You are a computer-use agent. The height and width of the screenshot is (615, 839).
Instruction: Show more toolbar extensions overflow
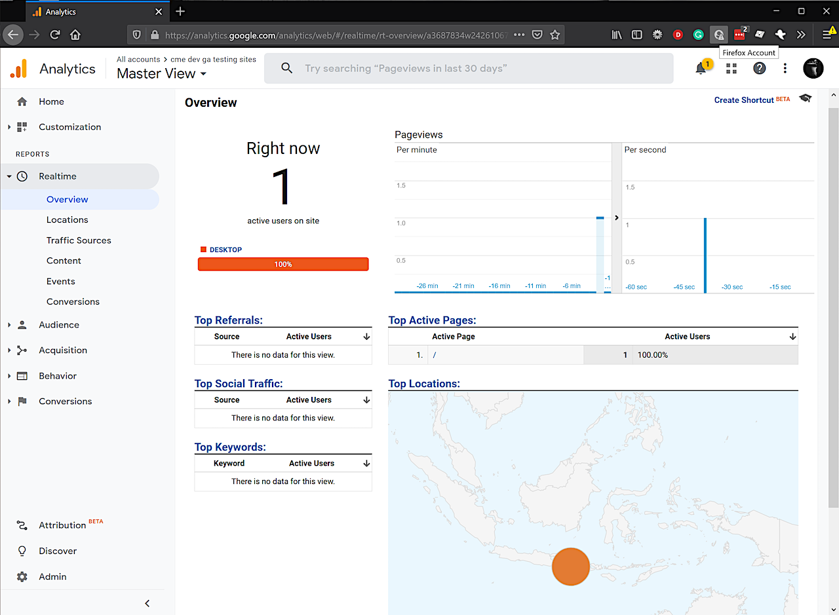(x=801, y=35)
